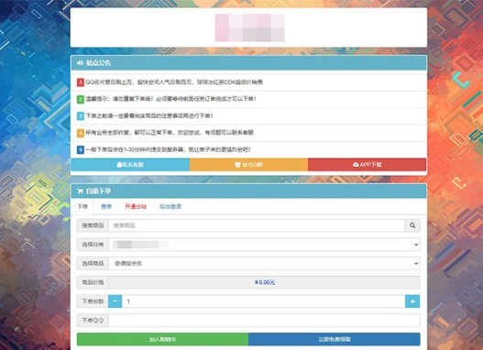Click the speaker icon beside 站点公告

(x=80, y=63)
